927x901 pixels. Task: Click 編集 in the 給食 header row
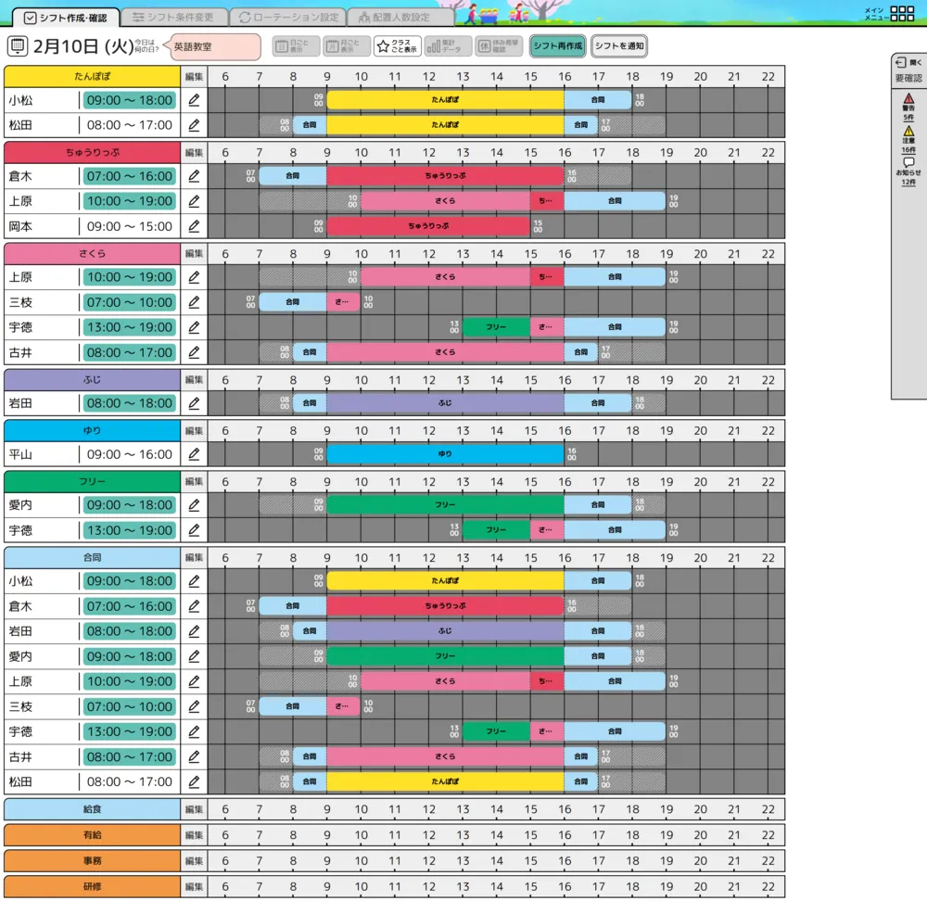click(194, 809)
